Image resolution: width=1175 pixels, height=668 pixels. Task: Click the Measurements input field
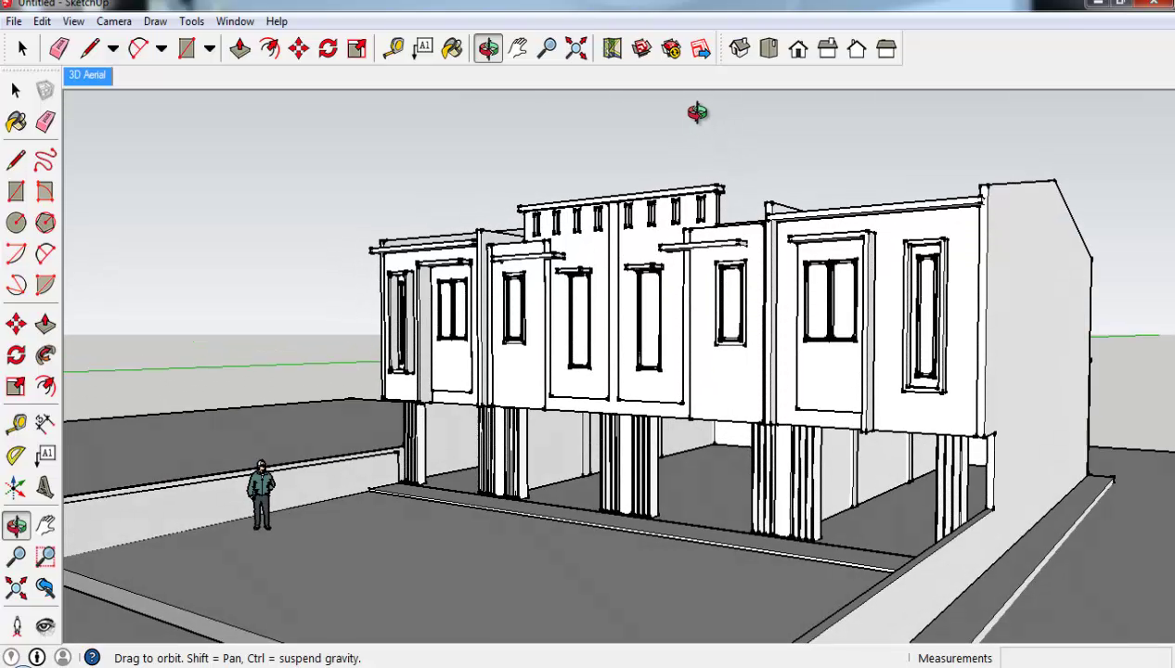point(1086,658)
